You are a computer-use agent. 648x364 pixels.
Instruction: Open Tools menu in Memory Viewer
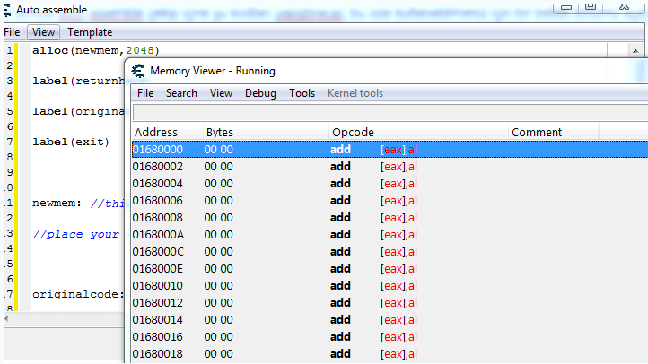(302, 93)
